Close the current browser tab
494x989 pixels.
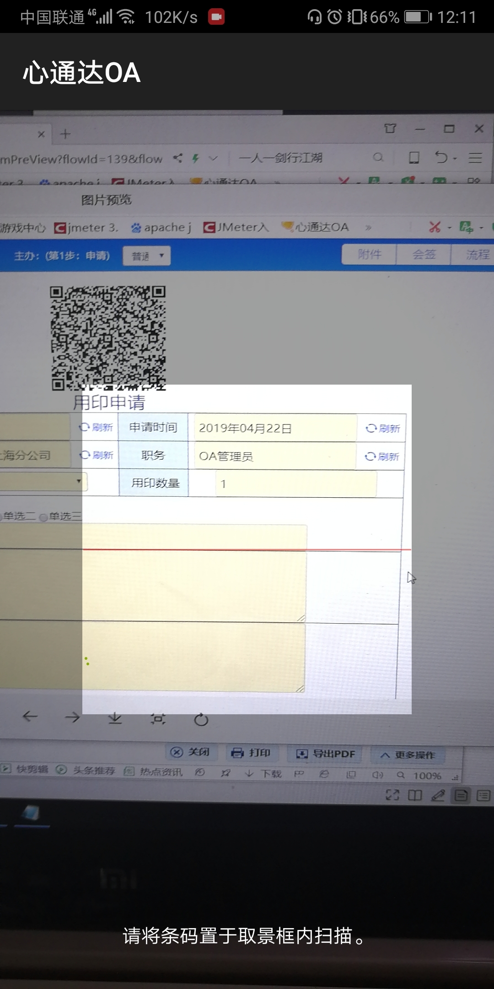pos(41,134)
